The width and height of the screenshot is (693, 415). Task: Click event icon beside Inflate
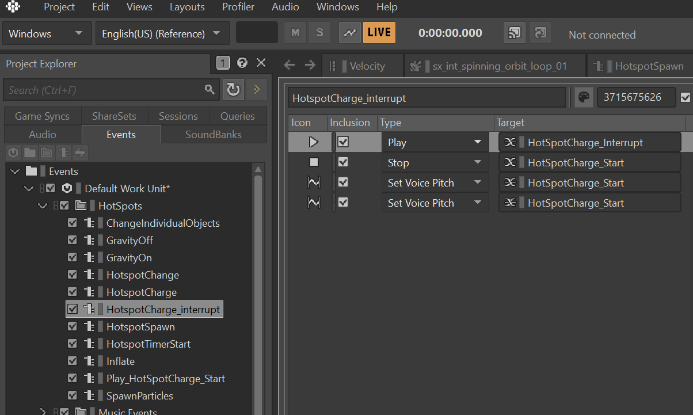(x=89, y=361)
